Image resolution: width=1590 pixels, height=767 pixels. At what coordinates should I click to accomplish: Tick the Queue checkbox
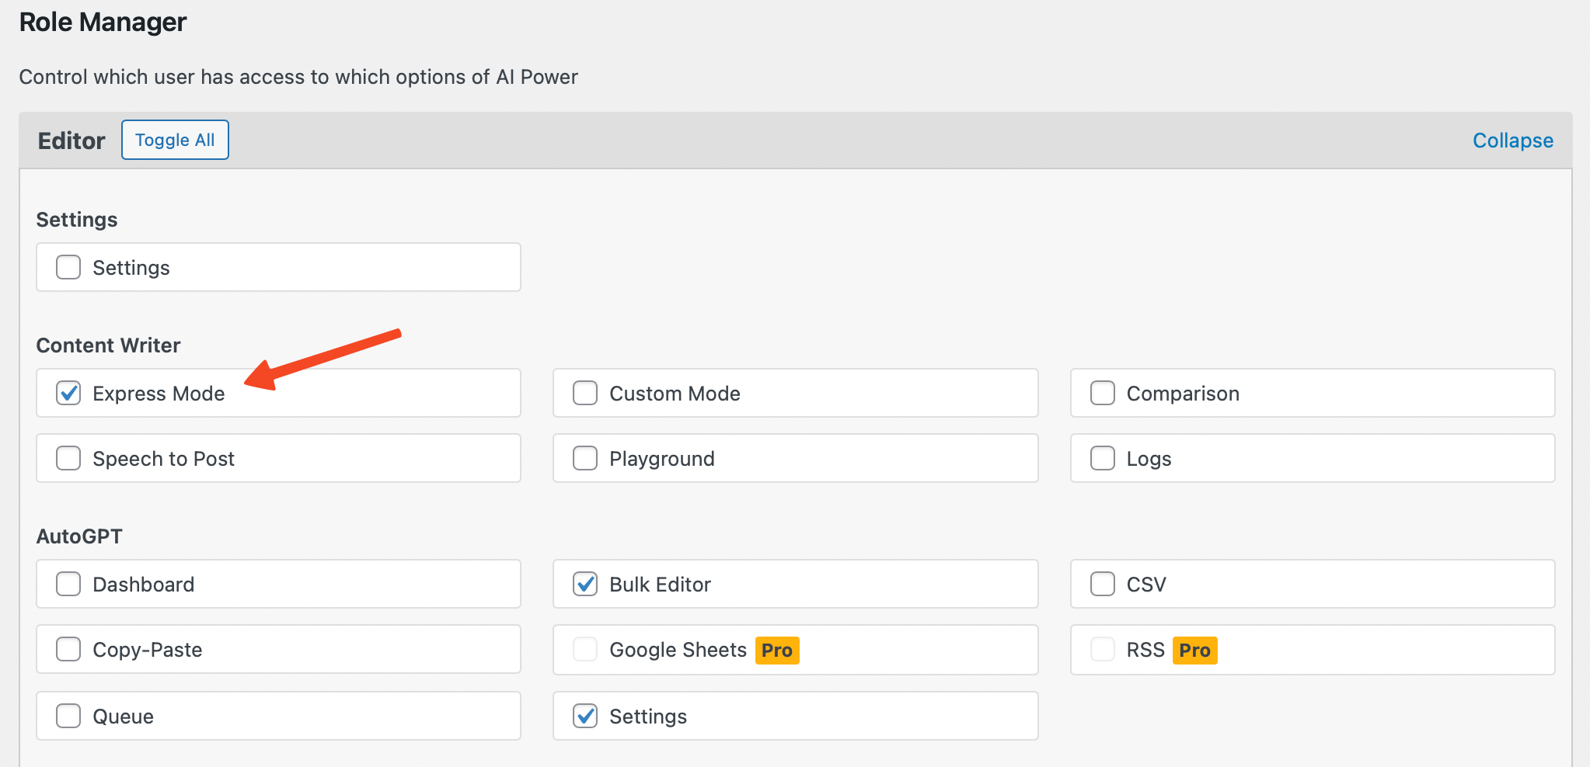[x=68, y=716]
